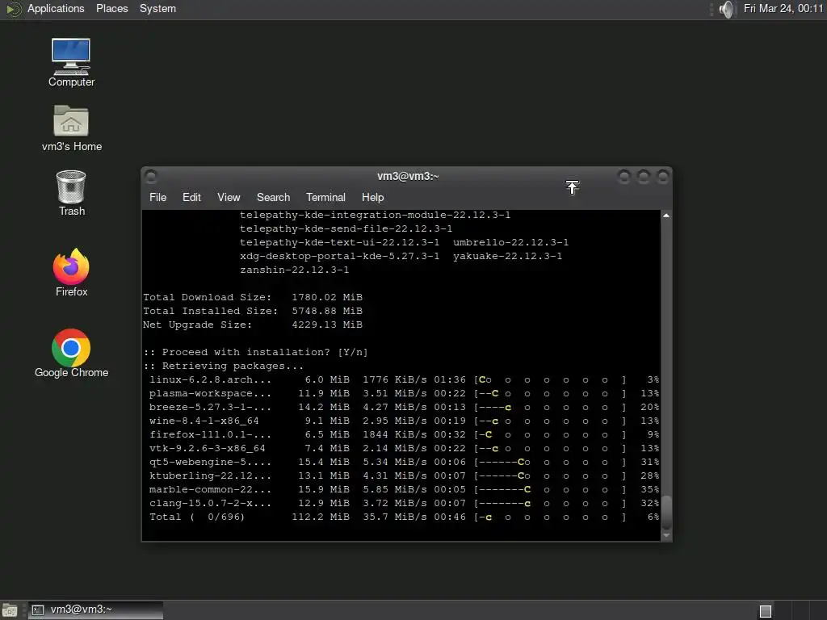
Task: Click the vtk-9.2.6-3-x86_64 package name
Action: (208, 448)
